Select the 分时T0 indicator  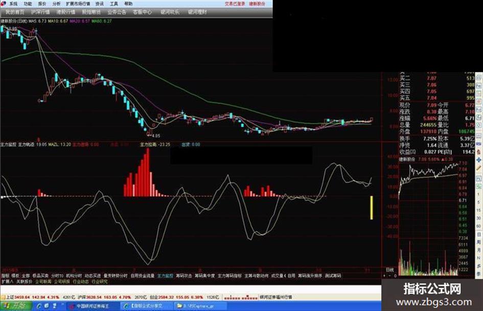[x=57, y=276]
